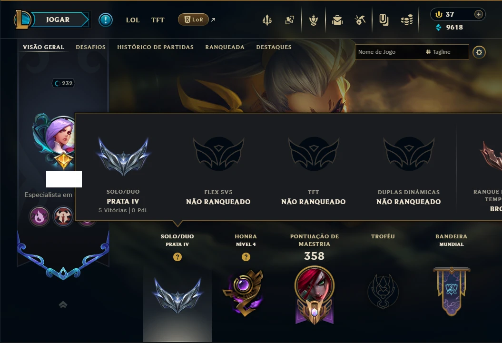Screen dimensions: 502x343
Task: Click the Honra question mark icon
Action: pos(246,257)
